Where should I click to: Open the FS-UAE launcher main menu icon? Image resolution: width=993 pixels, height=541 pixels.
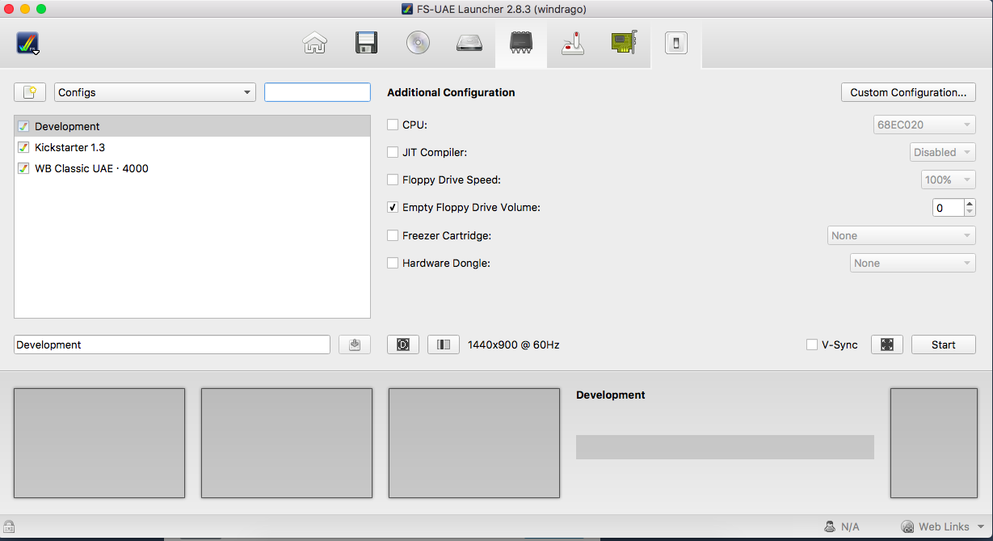tap(27, 43)
